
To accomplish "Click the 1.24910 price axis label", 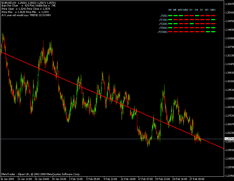I will 230,150.
